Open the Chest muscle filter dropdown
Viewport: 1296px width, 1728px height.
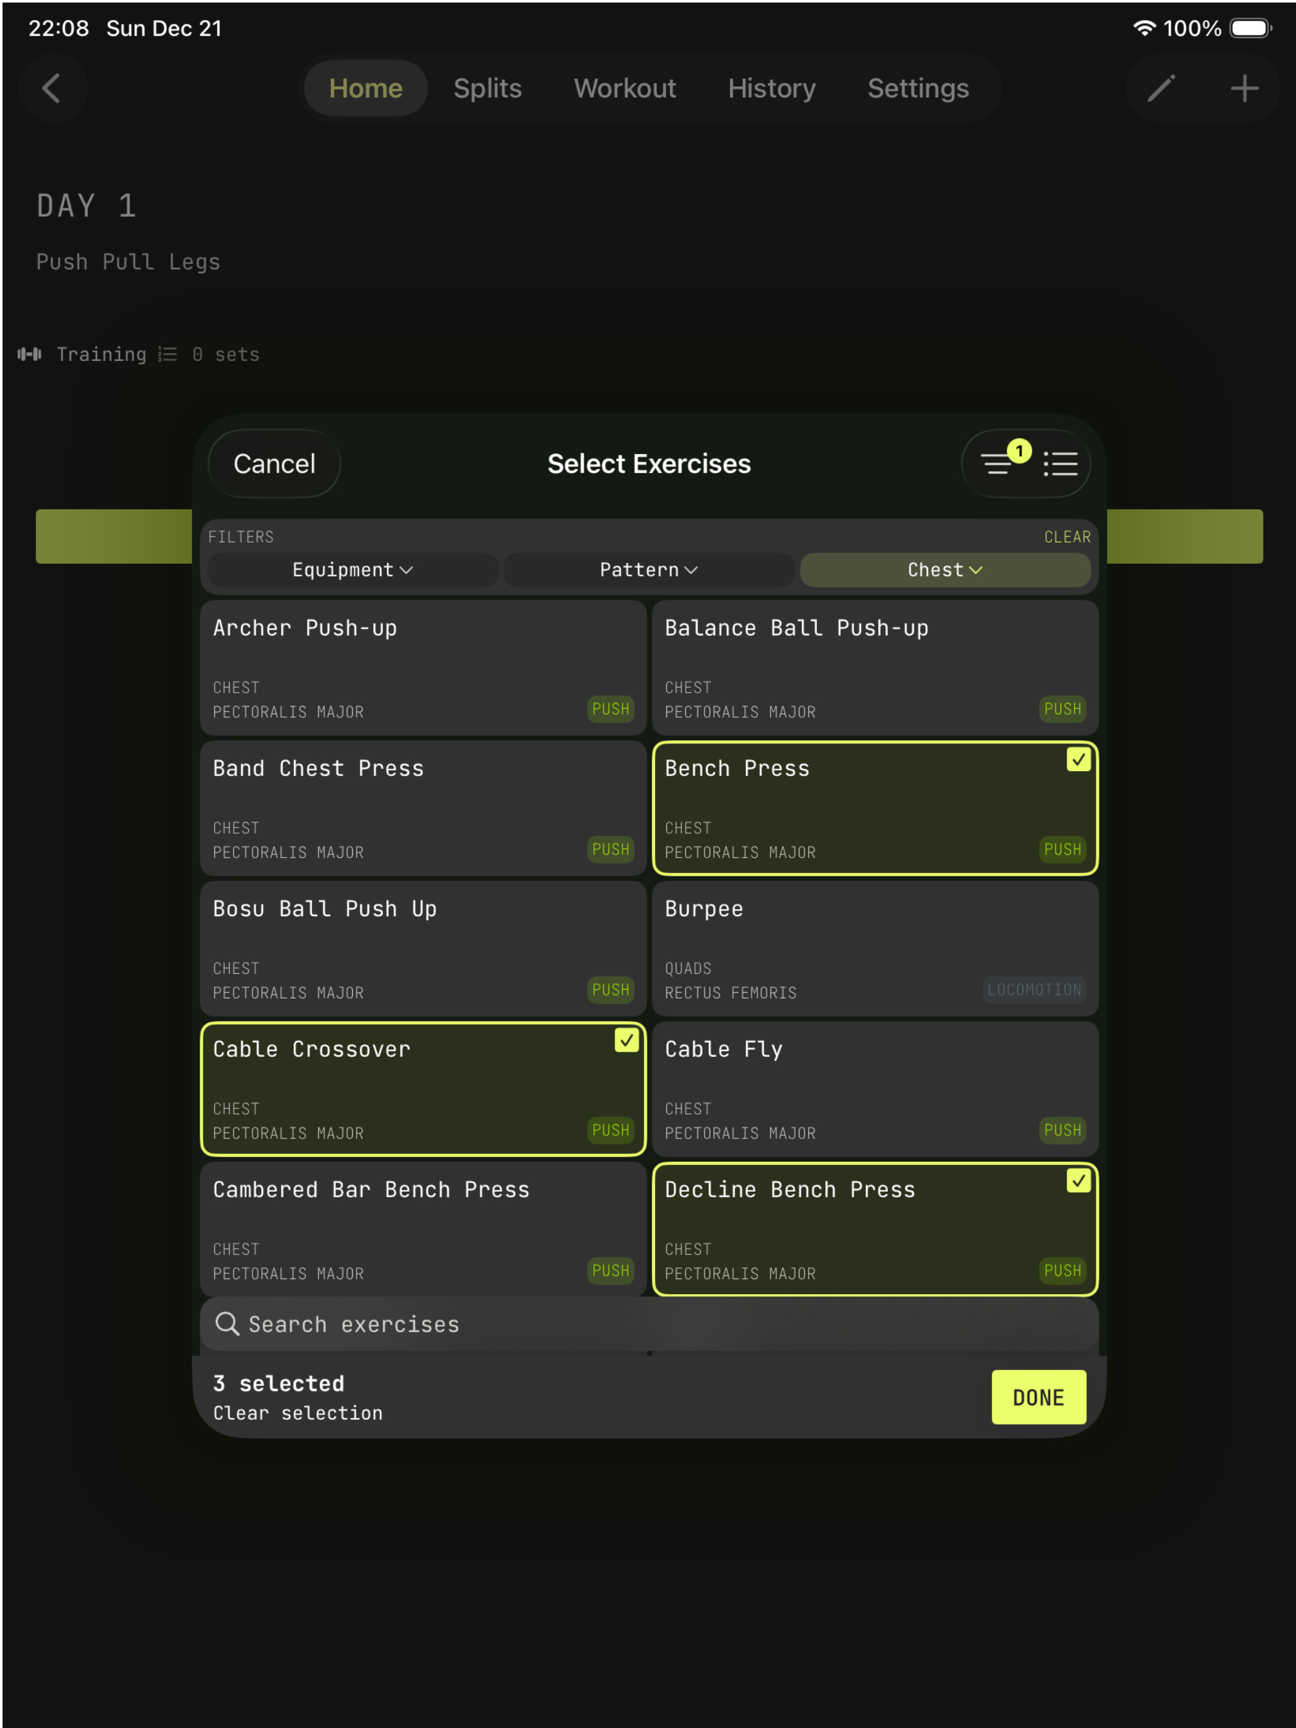[945, 570]
